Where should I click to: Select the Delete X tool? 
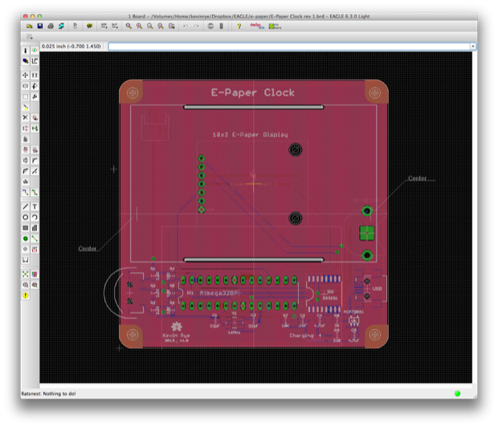tap(26, 118)
